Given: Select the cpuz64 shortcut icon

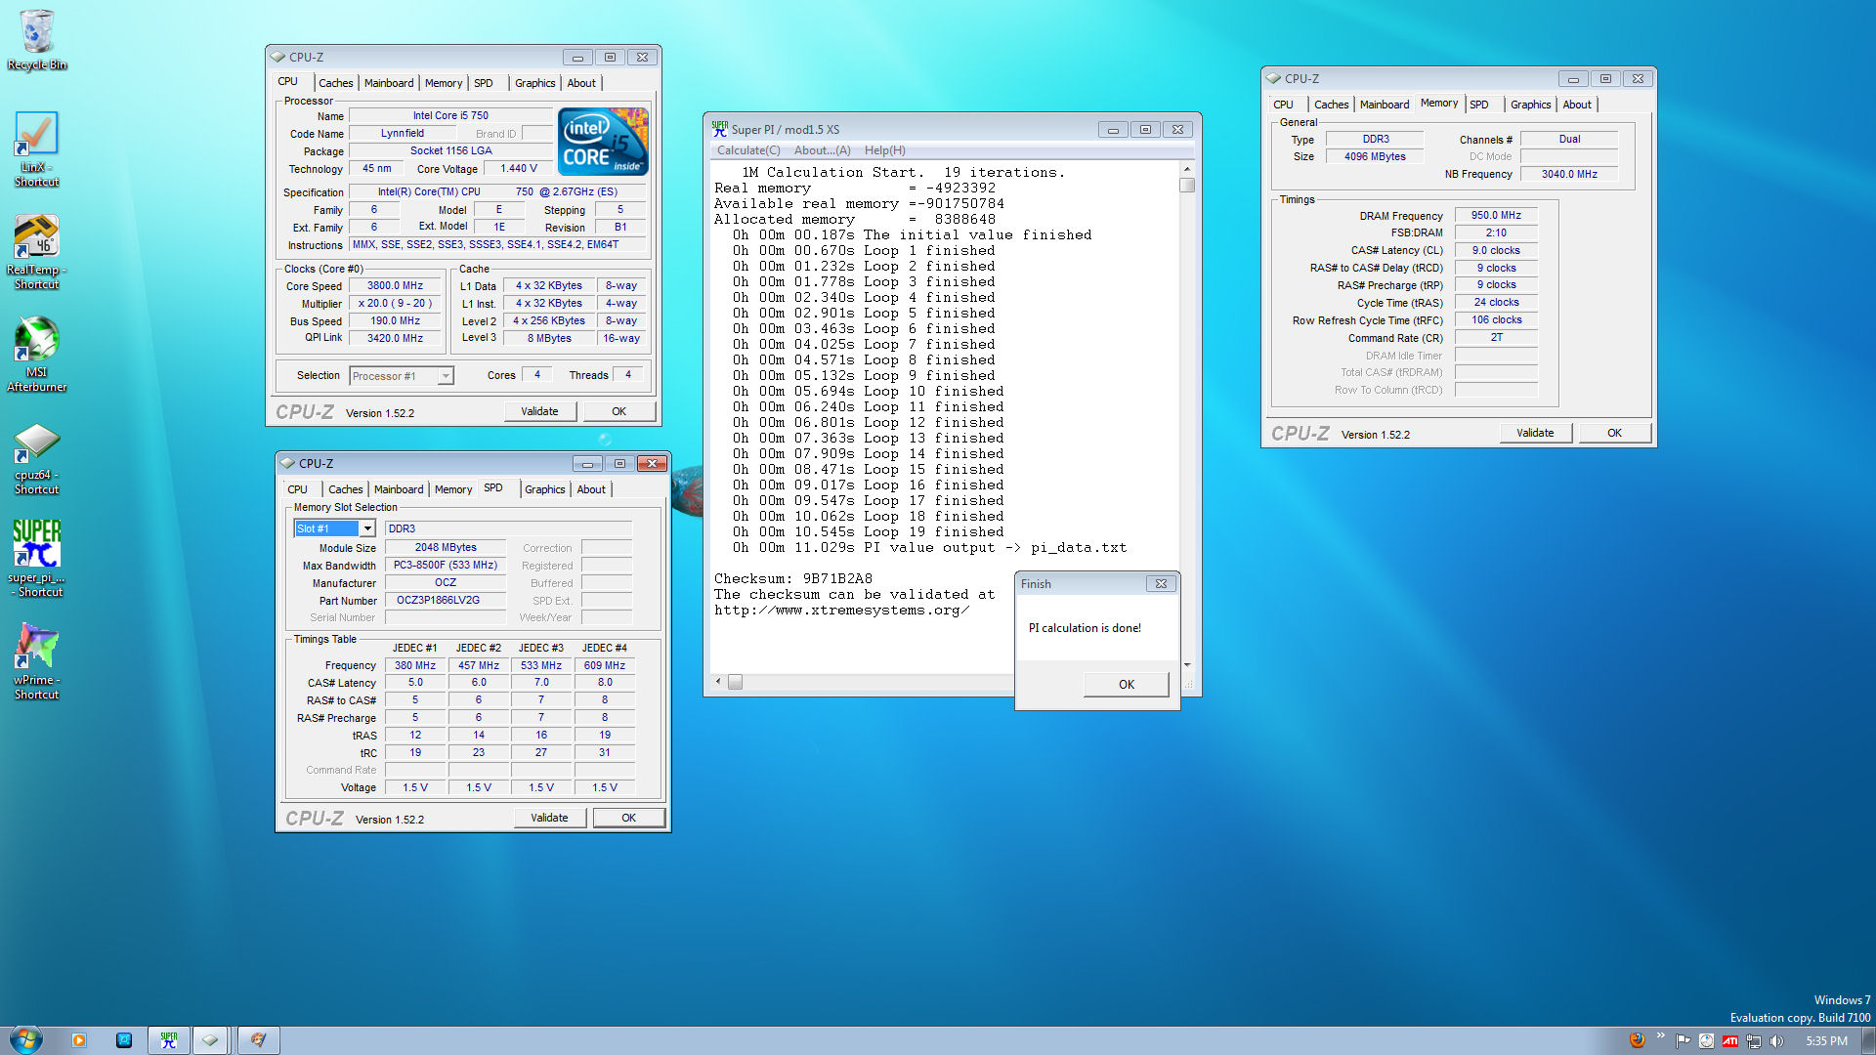Looking at the screenshot, I should [36, 459].
